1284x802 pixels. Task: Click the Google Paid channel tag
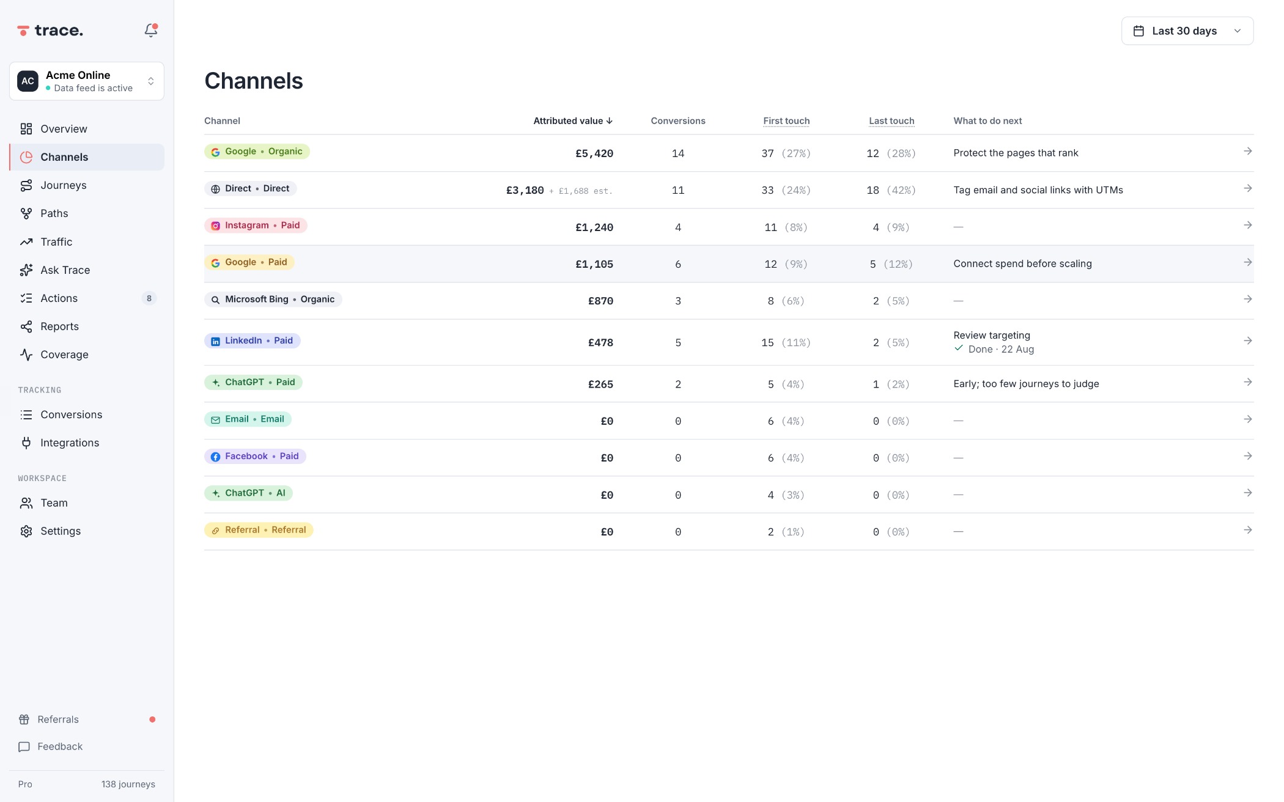coord(249,262)
